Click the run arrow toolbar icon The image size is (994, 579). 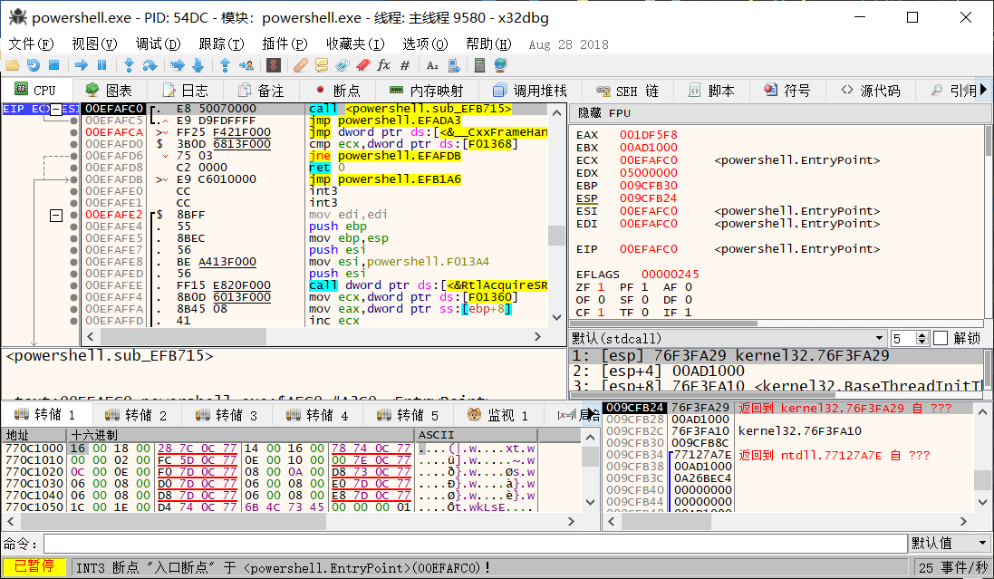click(x=82, y=65)
